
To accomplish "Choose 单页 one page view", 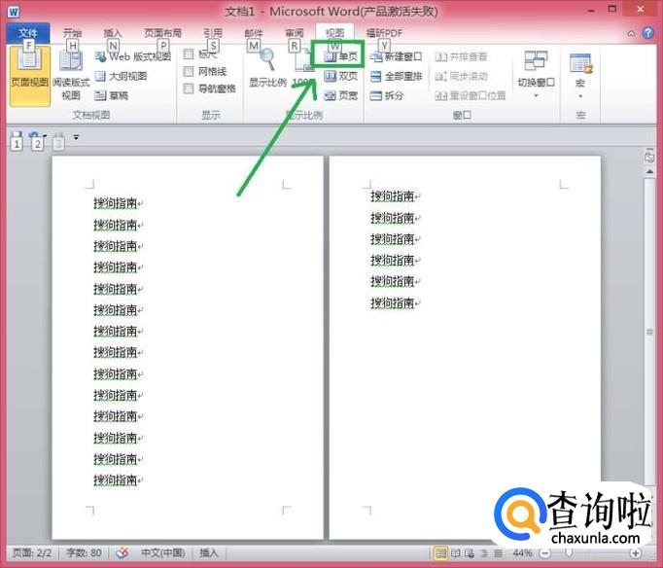I will [x=341, y=56].
